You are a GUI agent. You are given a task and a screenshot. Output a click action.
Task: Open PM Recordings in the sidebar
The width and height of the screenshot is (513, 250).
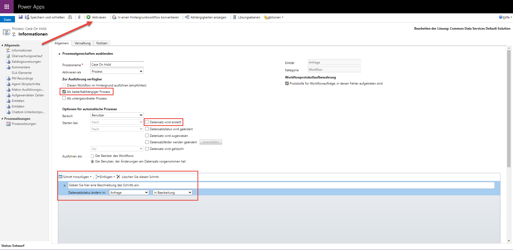(x=22, y=78)
